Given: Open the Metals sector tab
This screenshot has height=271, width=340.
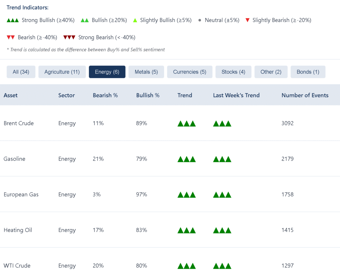Looking at the screenshot, I should coord(146,72).
